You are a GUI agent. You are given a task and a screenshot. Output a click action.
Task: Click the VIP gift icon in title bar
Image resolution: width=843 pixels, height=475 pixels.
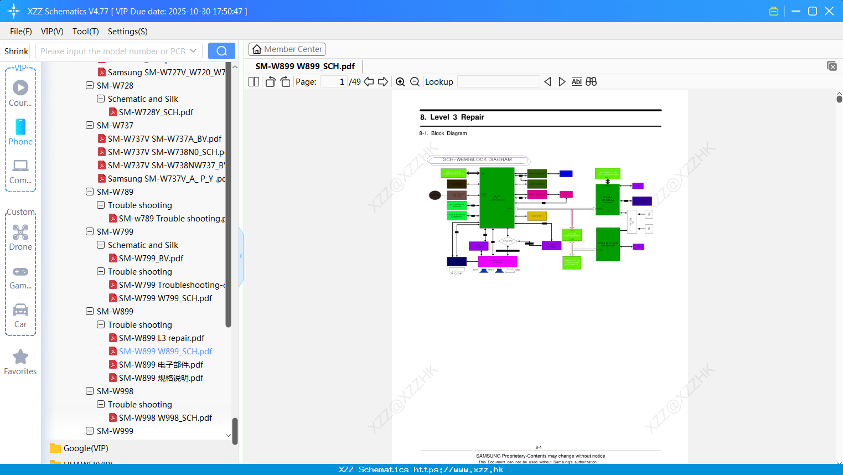[774, 11]
